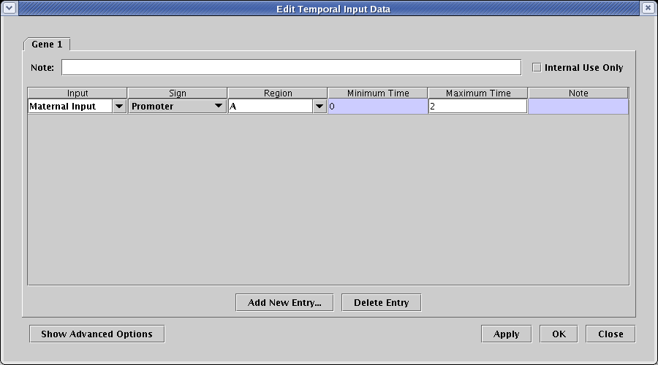Click the Minimum Time column header
This screenshot has height=365, width=658.
tap(378, 93)
